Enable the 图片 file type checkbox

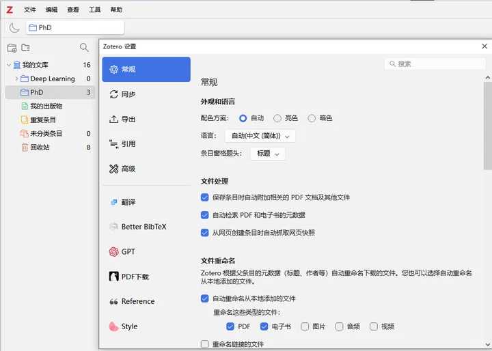pos(305,326)
